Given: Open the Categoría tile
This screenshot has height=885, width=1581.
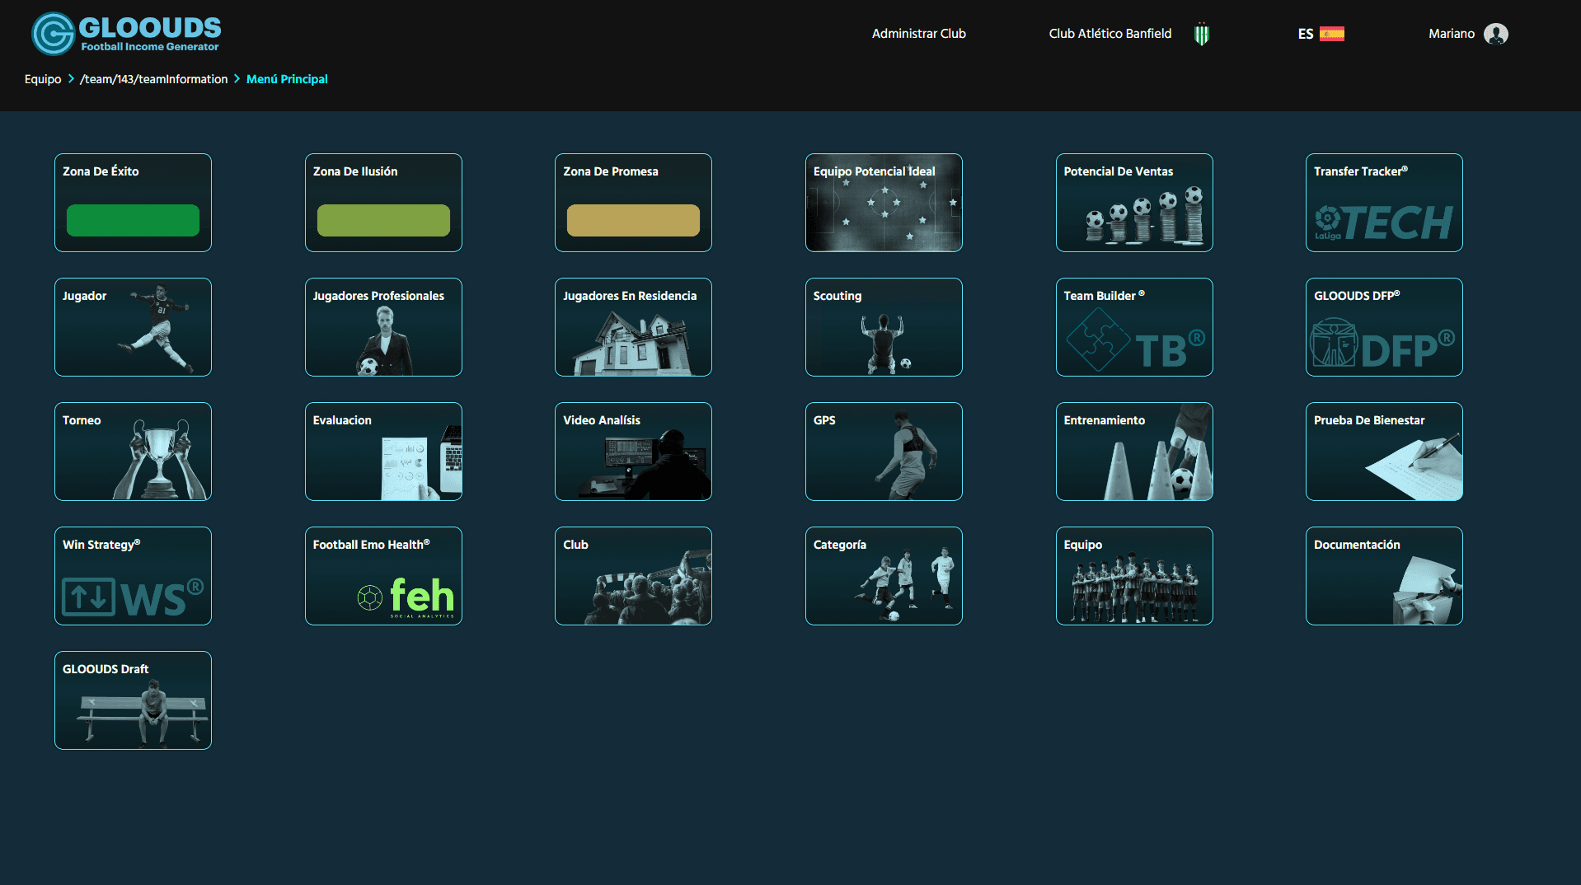Looking at the screenshot, I should click(884, 576).
